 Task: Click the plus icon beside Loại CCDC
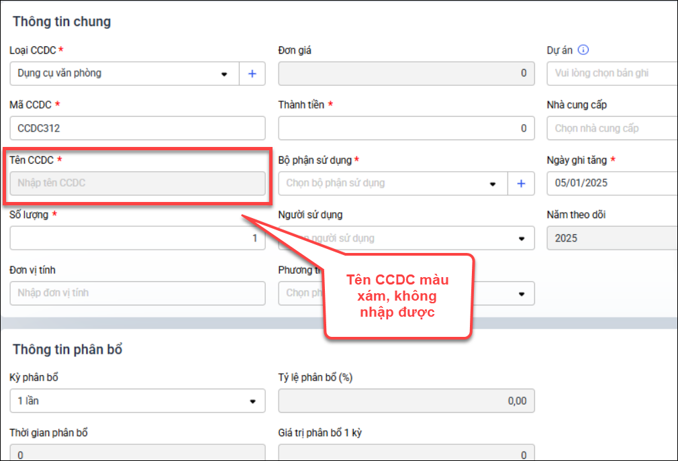point(252,74)
